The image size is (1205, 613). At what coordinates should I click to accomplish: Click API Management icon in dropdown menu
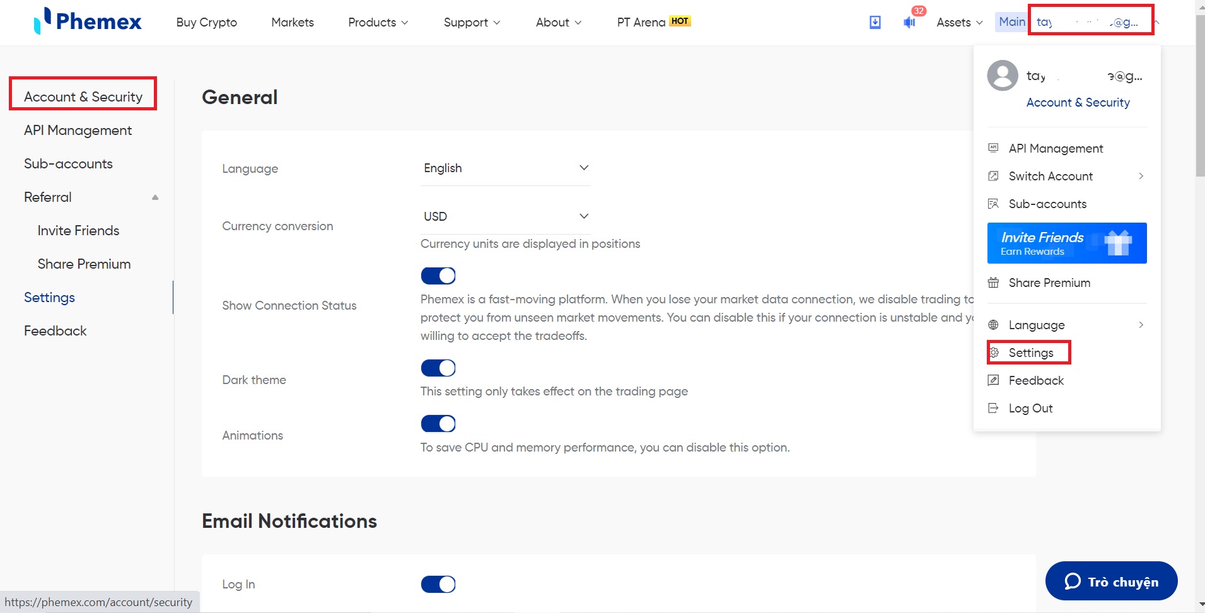click(993, 148)
